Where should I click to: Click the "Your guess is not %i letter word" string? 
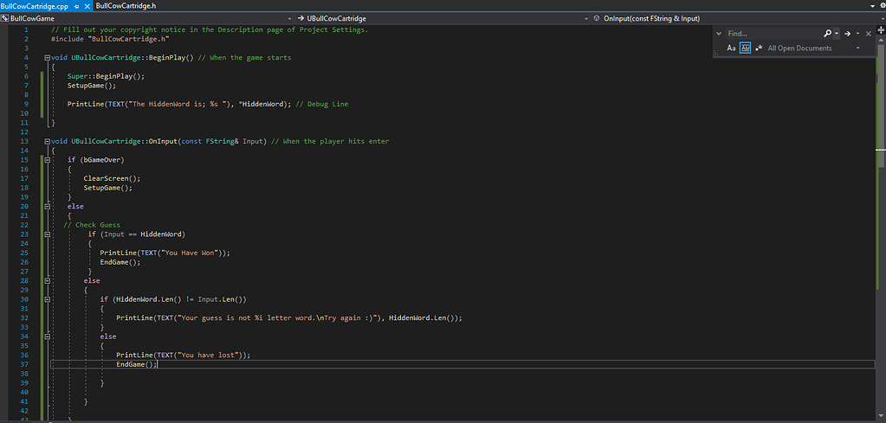277,317
